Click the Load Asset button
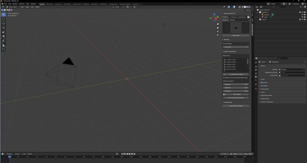 pyautogui.click(x=236, y=36)
